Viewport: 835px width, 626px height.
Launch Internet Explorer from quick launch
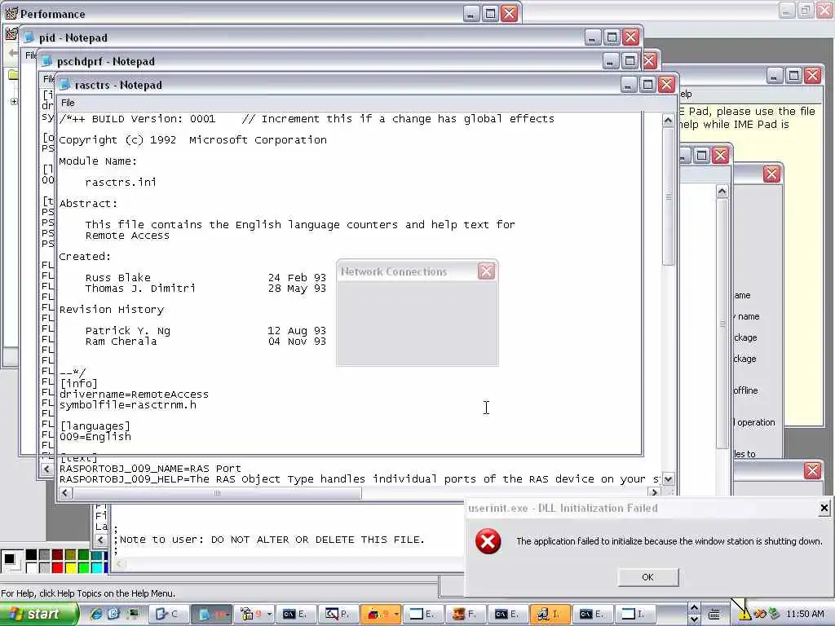96,614
